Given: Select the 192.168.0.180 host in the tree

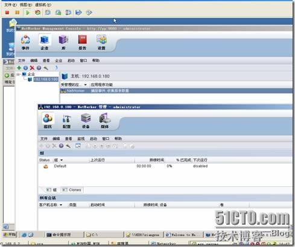Looking at the screenshot, I should [46, 80].
